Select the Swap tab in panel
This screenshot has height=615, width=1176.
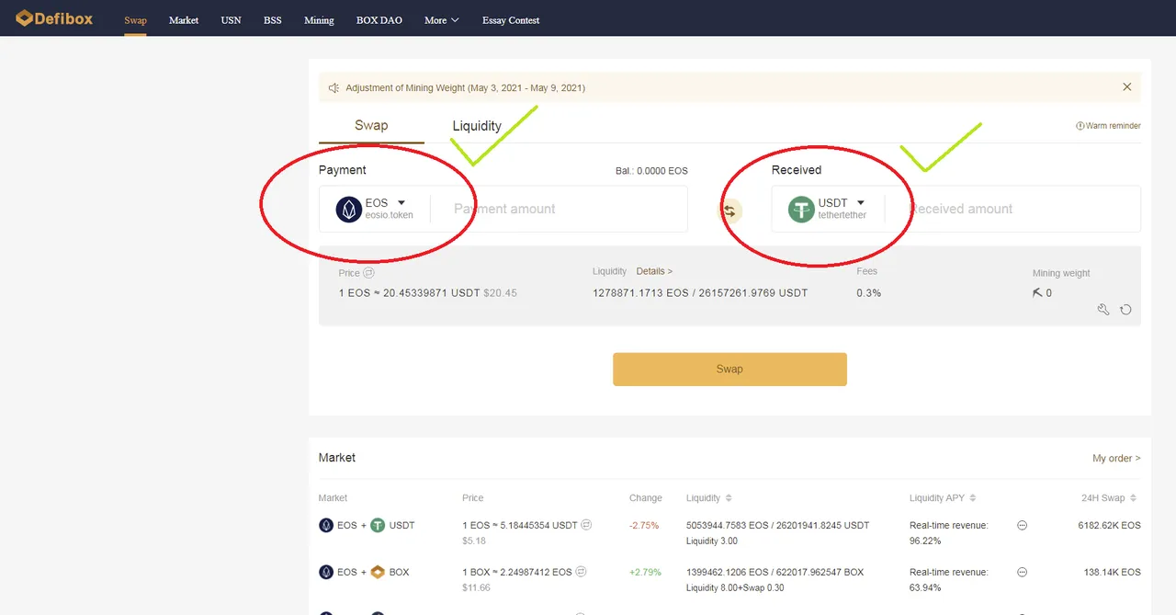coord(371,125)
